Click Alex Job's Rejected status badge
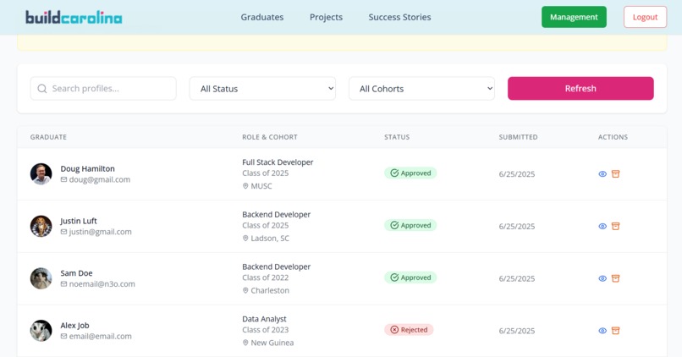682x357 pixels. point(409,330)
